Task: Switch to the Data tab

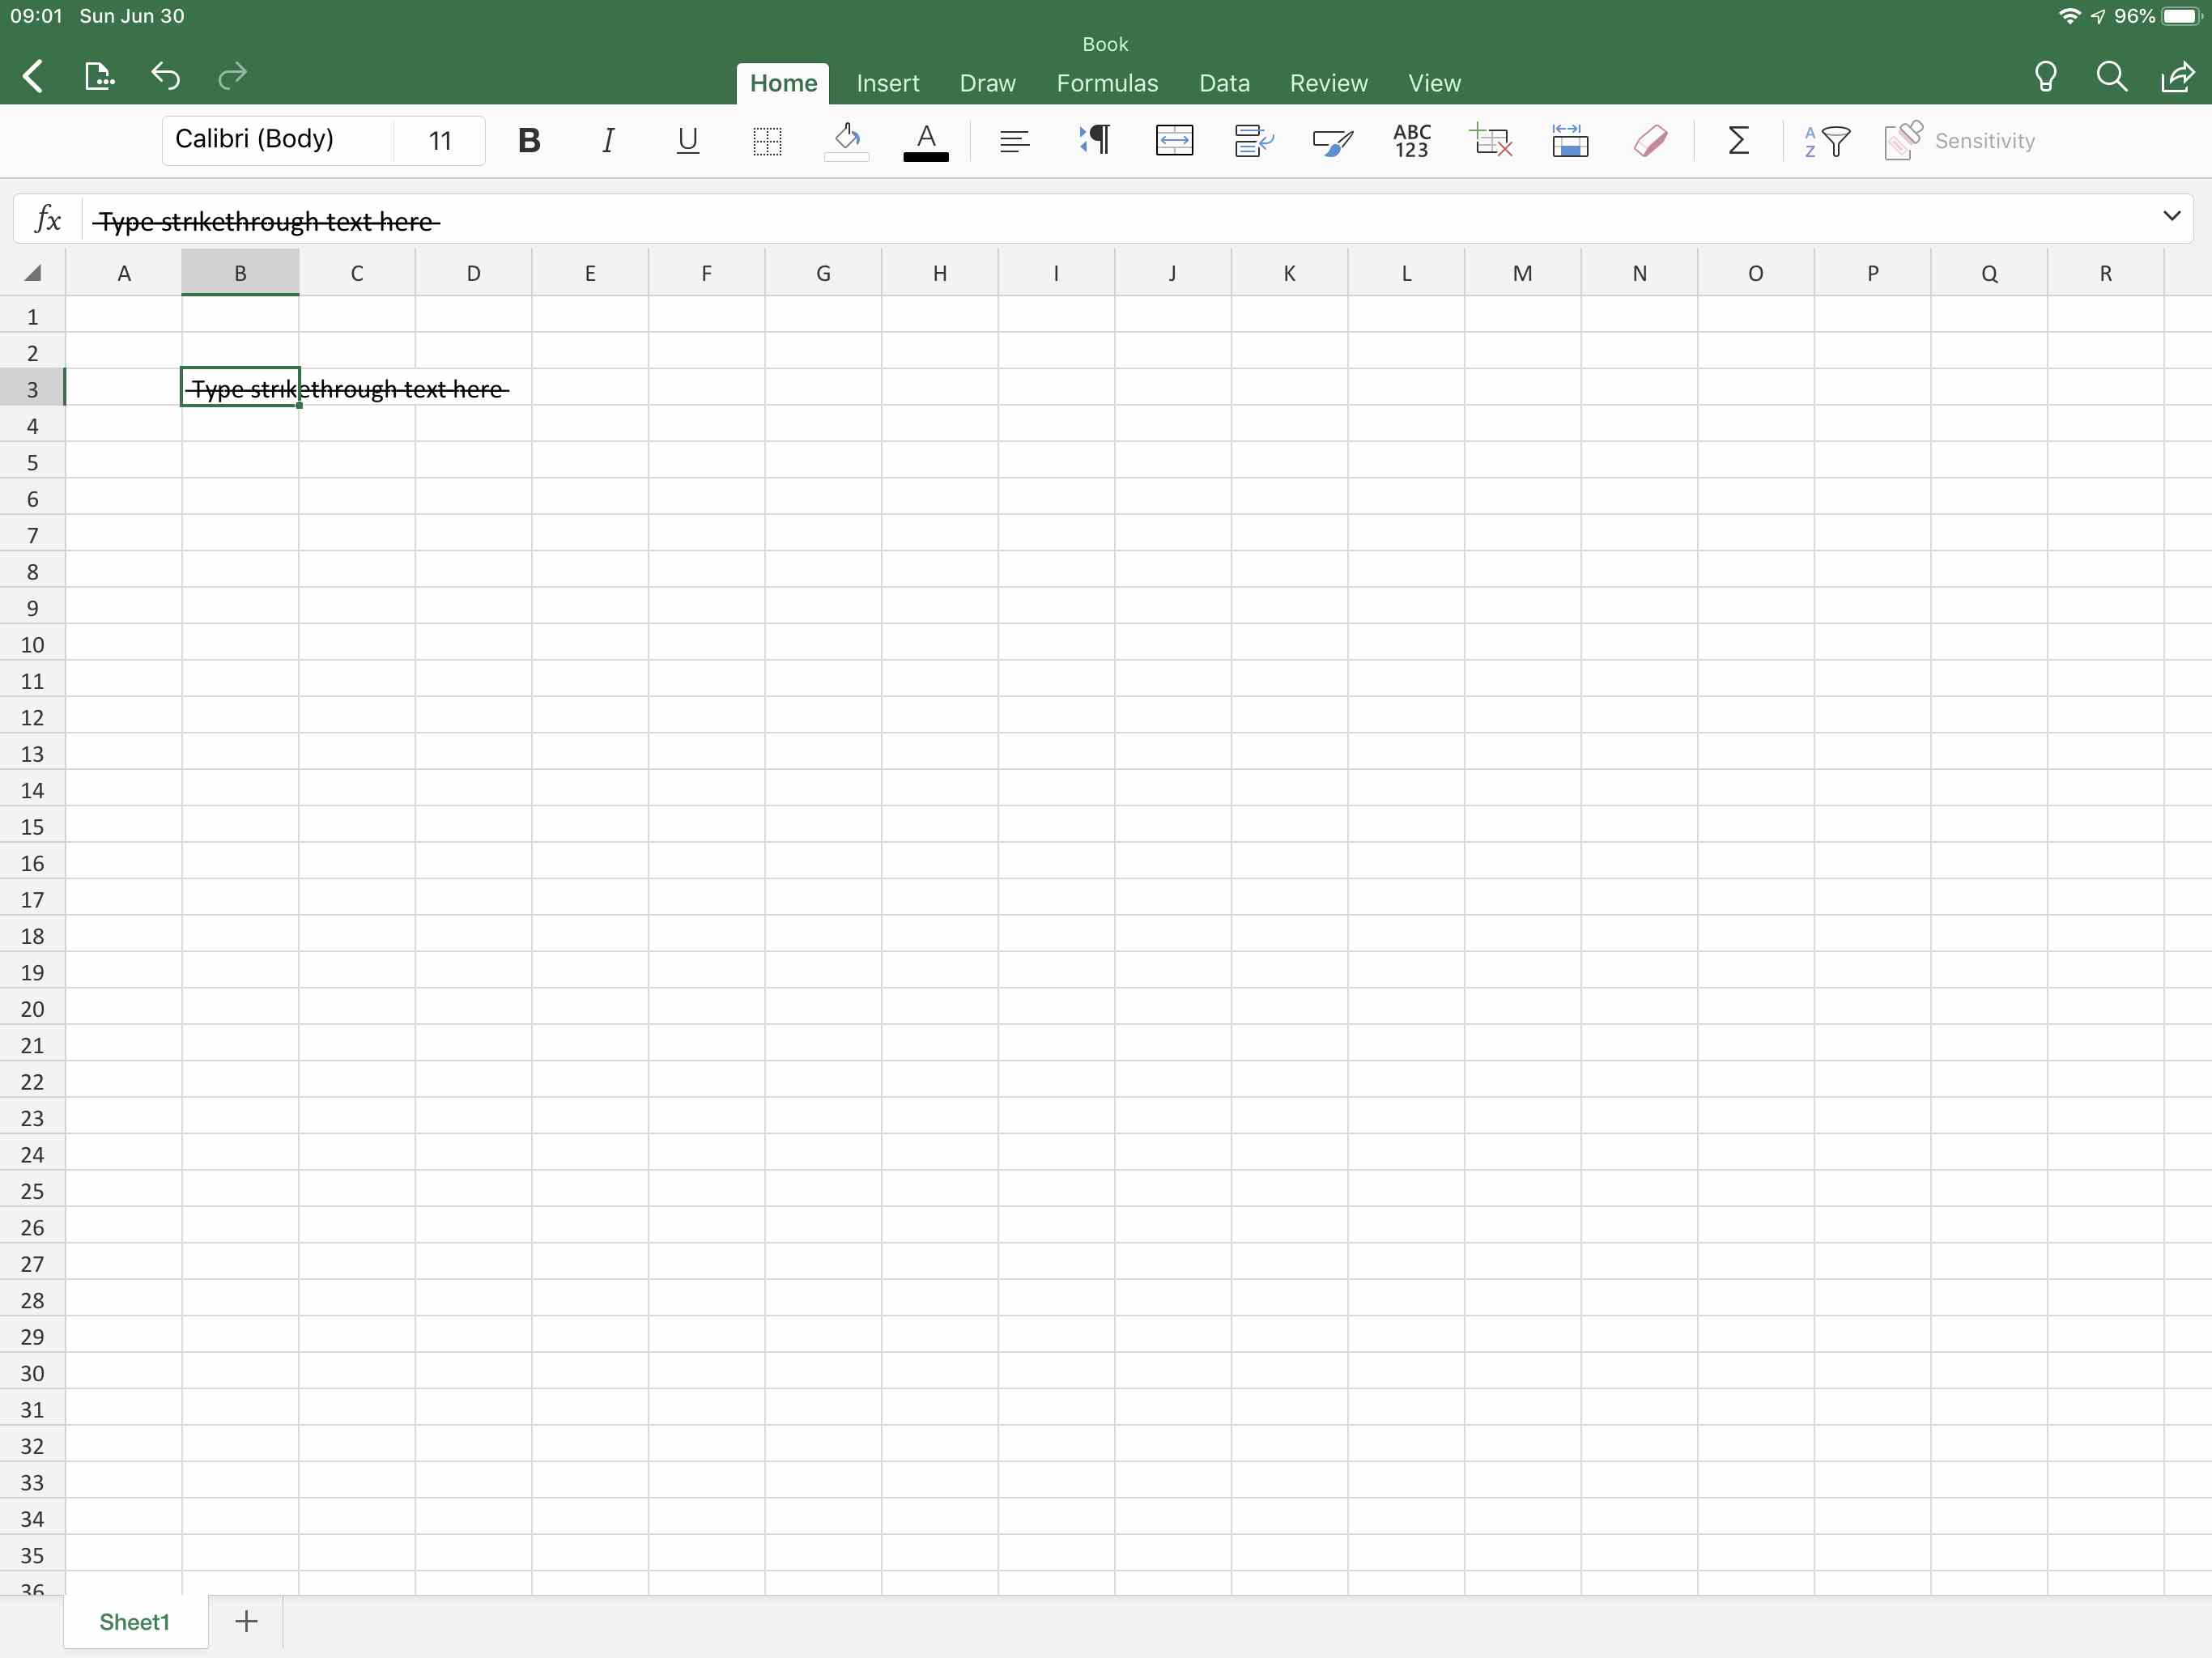Action: [1224, 83]
